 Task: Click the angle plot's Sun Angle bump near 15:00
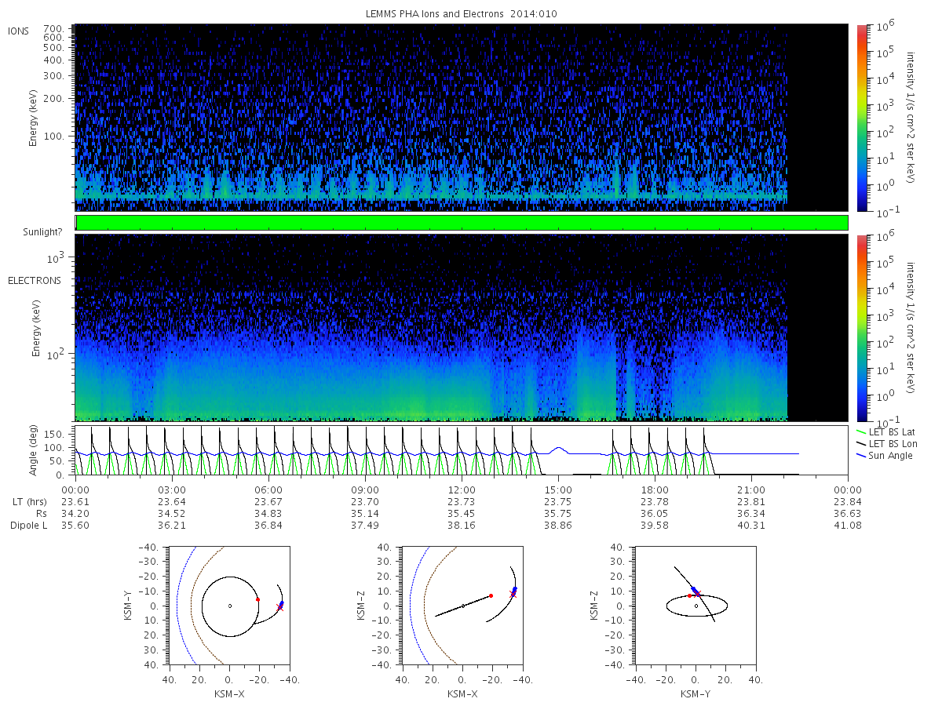click(557, 449)
